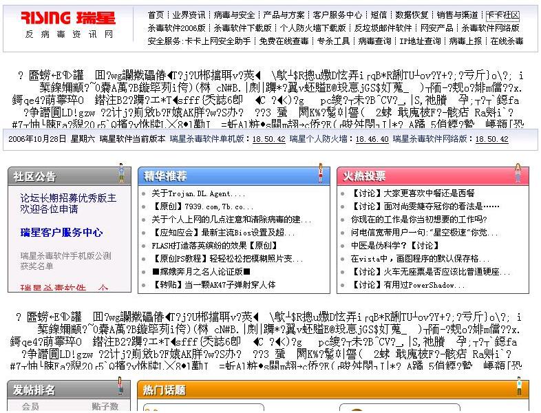Open the 专杀工具 link
Viewport: 541px width, 413px height.
[x=333, y=41]
